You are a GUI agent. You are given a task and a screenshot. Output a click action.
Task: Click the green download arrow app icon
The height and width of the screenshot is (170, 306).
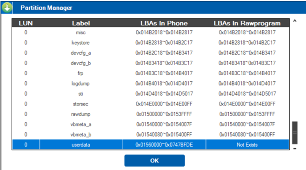7,7
